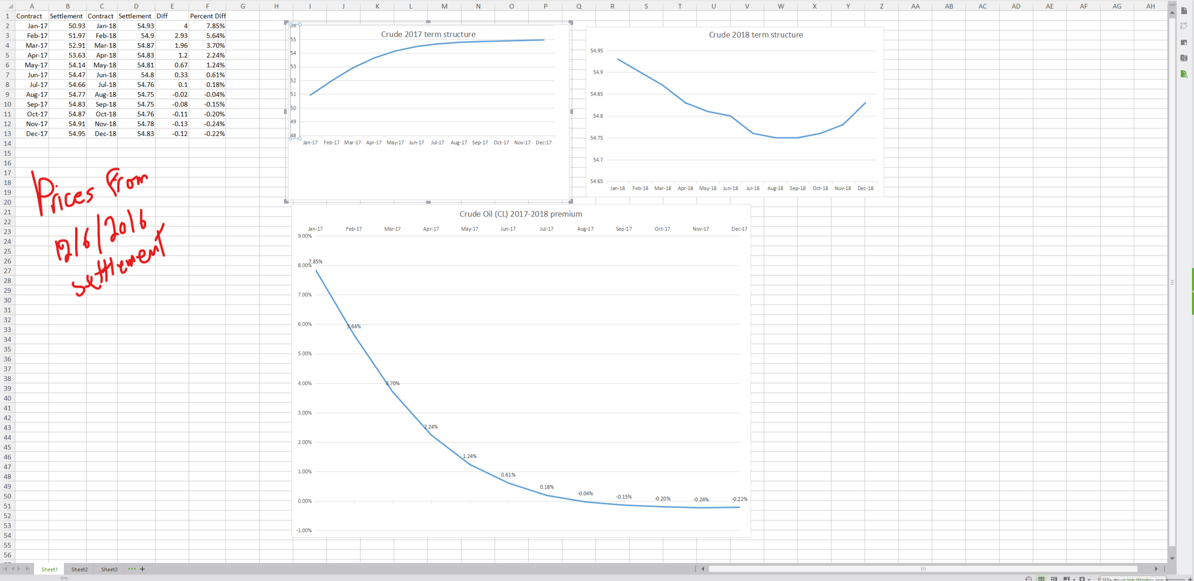The image size is (1194, 581).
Task: Jump to last sheet navigation arrow
Action: pos(28,569)
